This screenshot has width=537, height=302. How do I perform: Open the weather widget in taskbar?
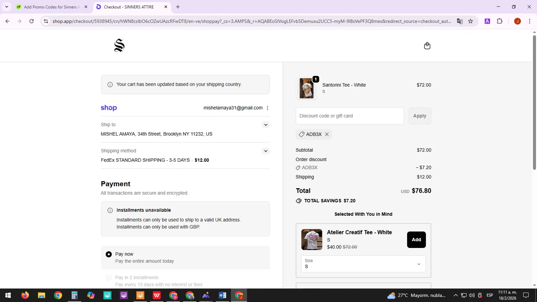[x=417, y=295]
